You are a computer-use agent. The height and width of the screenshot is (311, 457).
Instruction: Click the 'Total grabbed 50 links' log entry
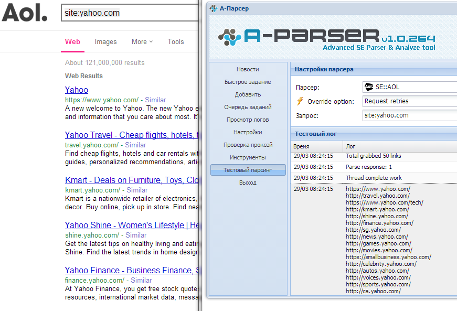tap(374, 156)
